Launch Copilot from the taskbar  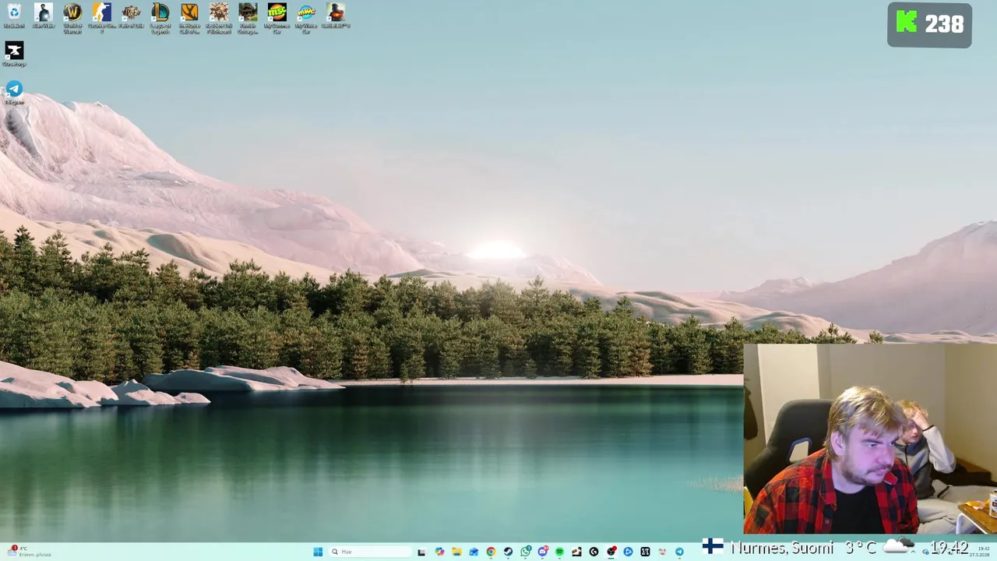[439, 552]
